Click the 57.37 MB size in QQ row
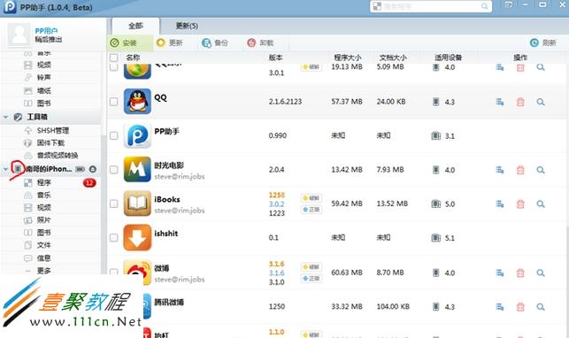Screen dimensions: 569x338 click(347, 102)
